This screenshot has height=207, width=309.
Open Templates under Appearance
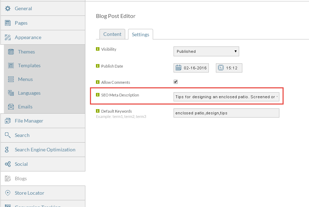[x=44, y=65]
